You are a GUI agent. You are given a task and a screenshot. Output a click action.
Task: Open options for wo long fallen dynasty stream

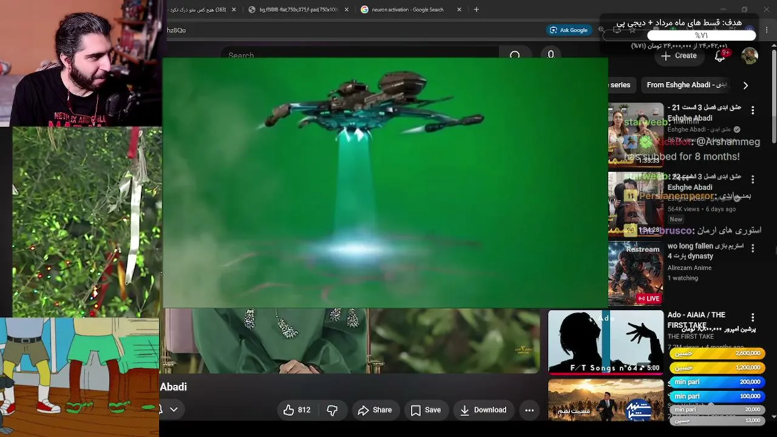753,248
